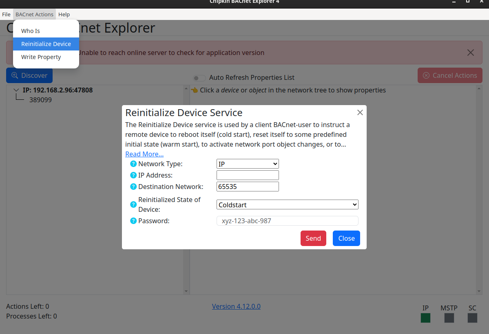Open the Read More link
489x334 pixels.
[x=144, y=154]
